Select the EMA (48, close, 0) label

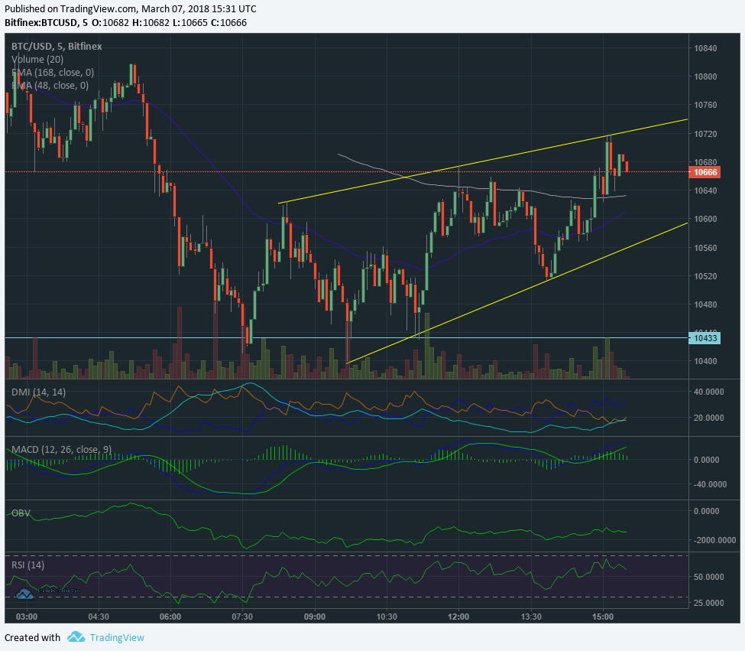[x=50, y=85]
